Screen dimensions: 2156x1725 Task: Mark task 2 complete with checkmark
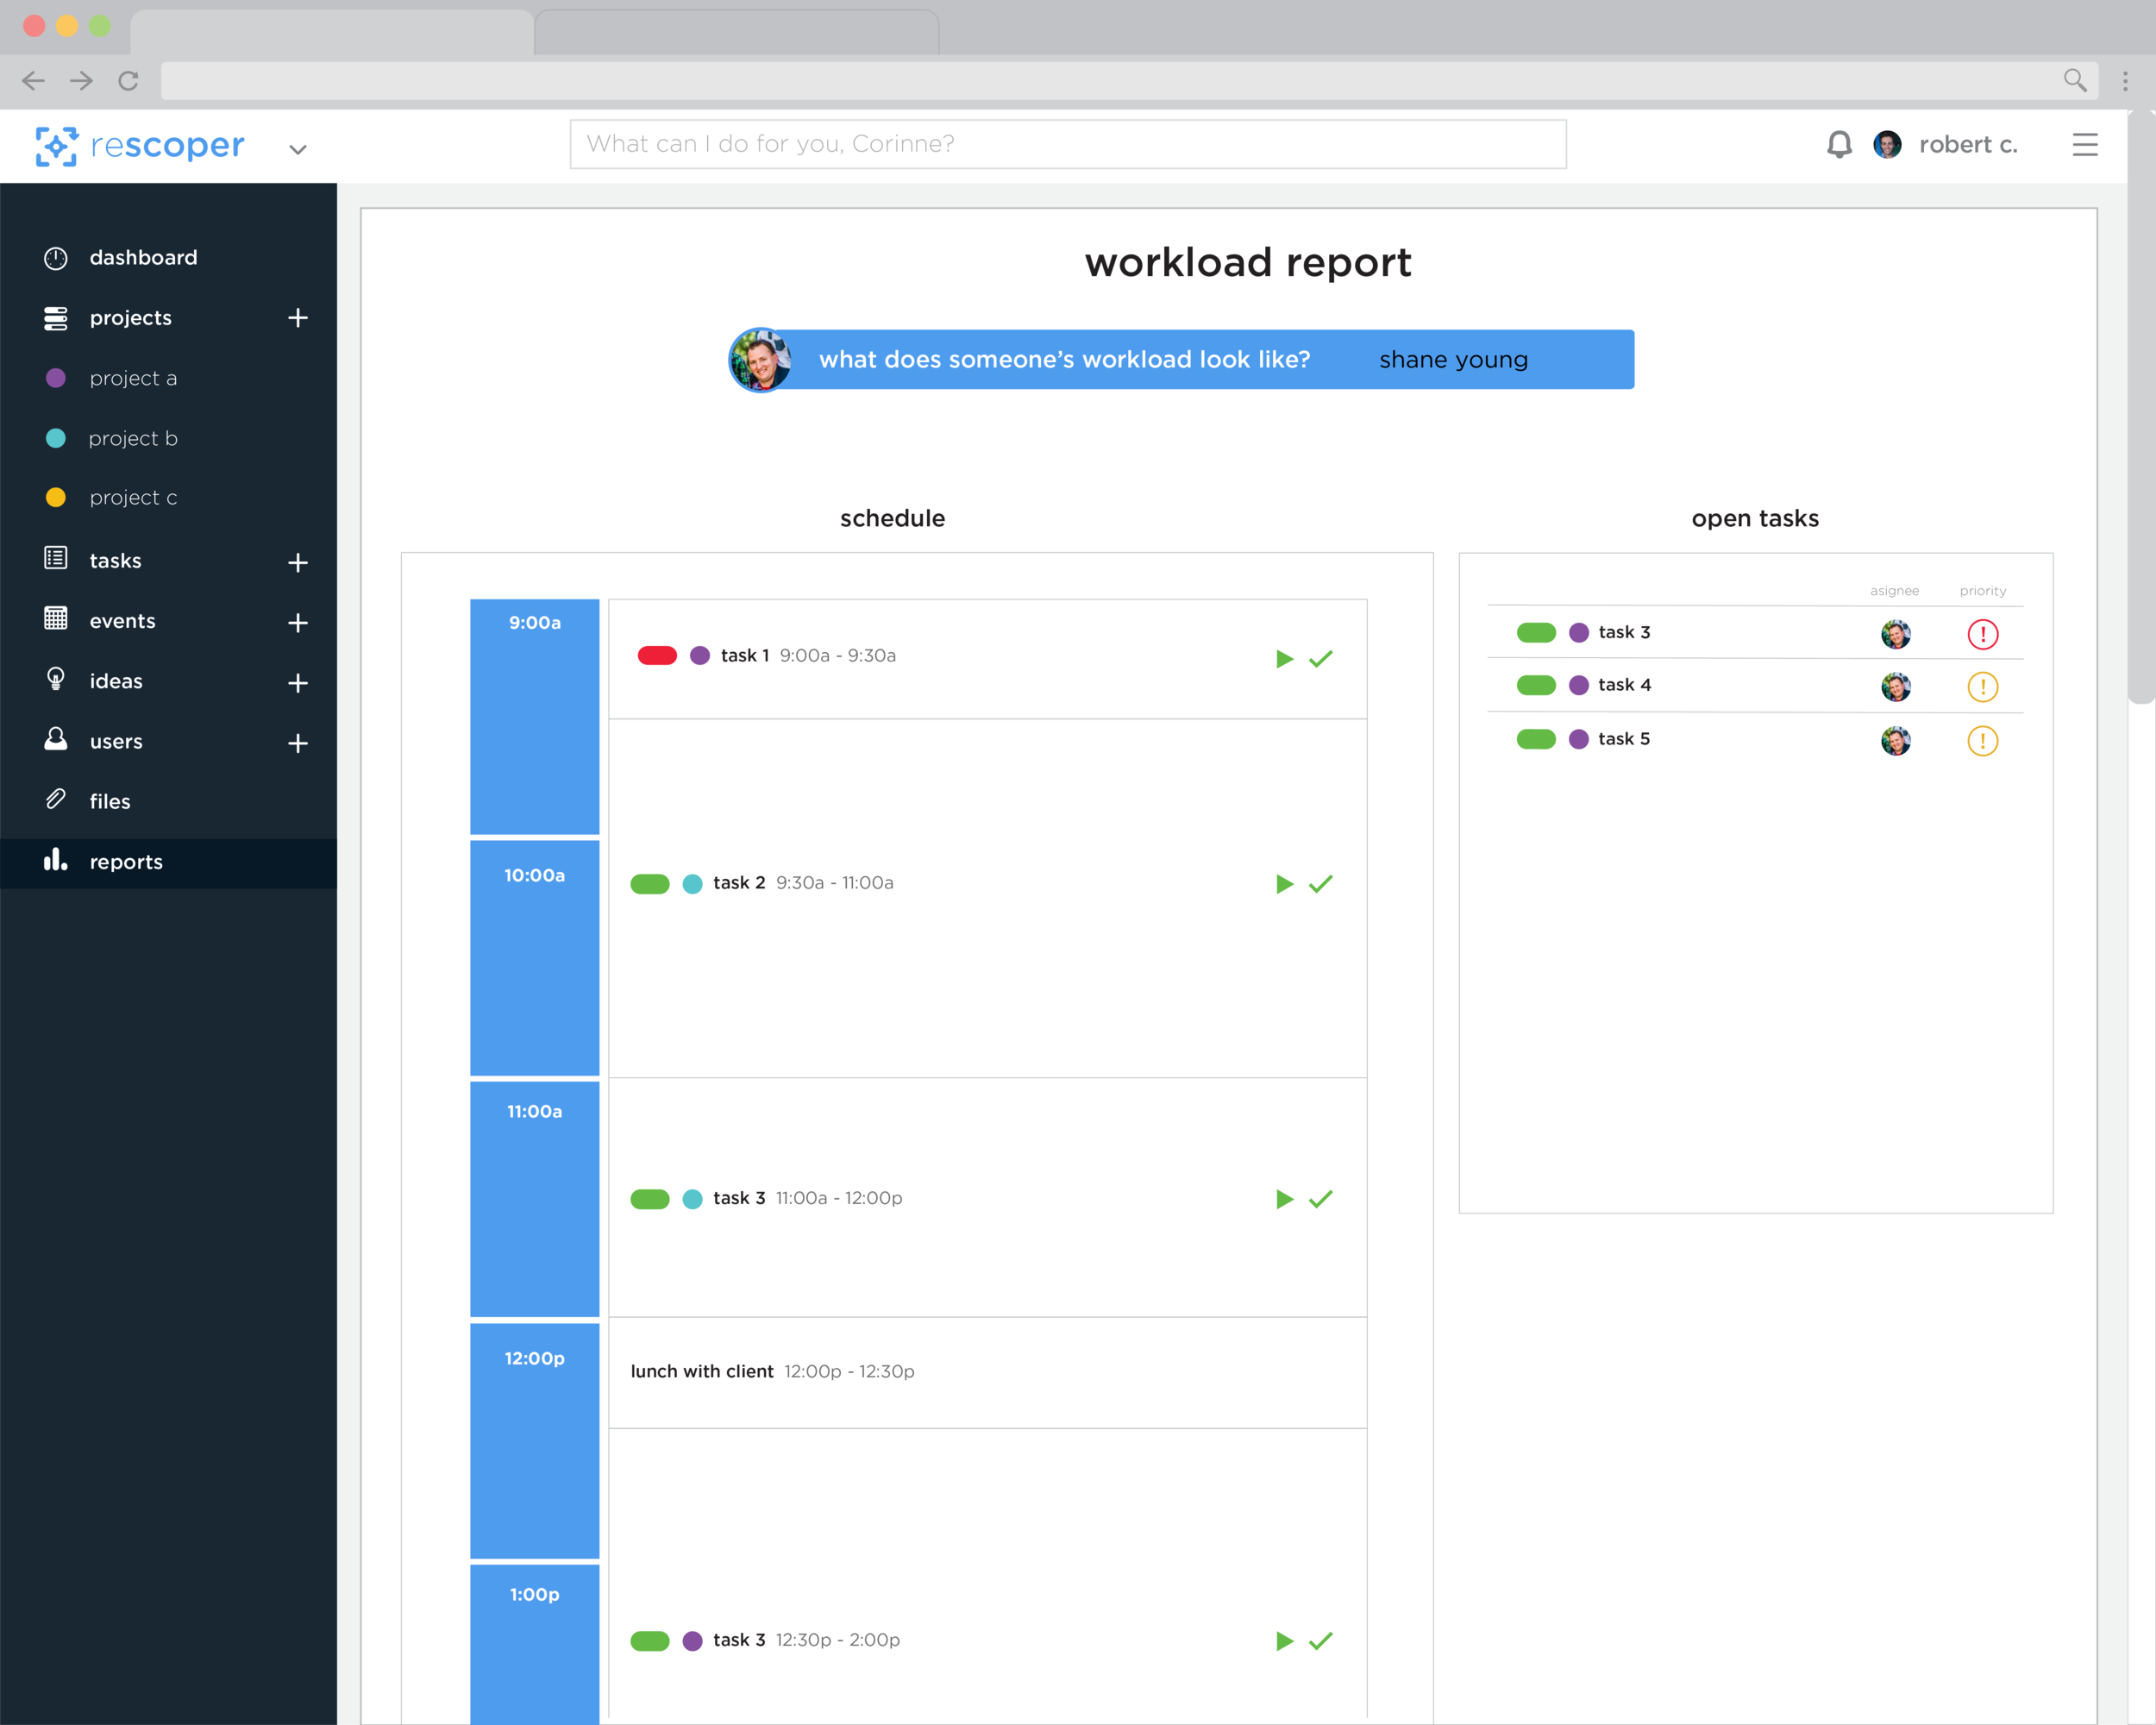[x=1321, y=884]
